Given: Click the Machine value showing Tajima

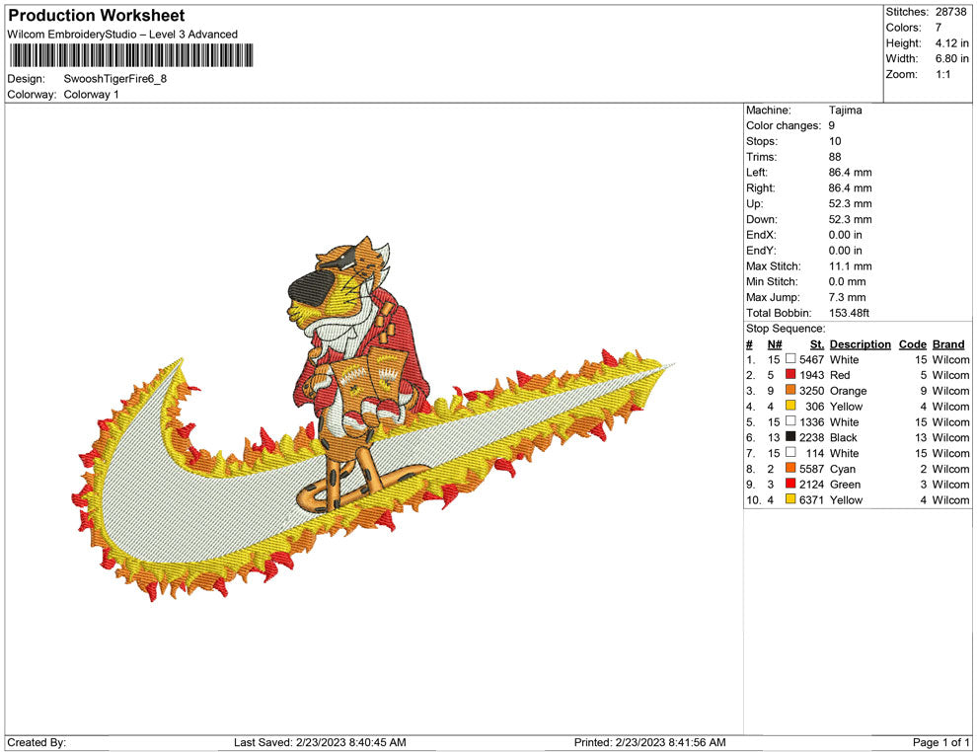Looking at the screenshot, I should pos(846,110).
